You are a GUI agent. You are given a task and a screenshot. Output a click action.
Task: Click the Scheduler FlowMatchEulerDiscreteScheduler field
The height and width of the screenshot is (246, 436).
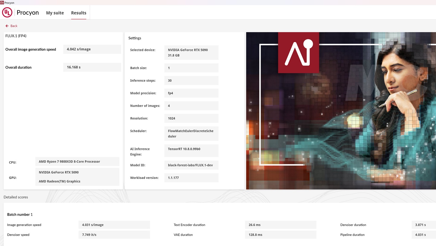tap(191, 133)
